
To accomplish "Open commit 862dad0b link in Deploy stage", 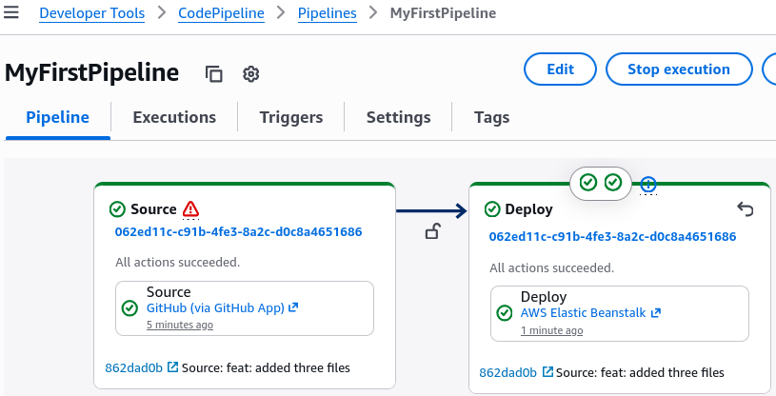I will (507, 372).
